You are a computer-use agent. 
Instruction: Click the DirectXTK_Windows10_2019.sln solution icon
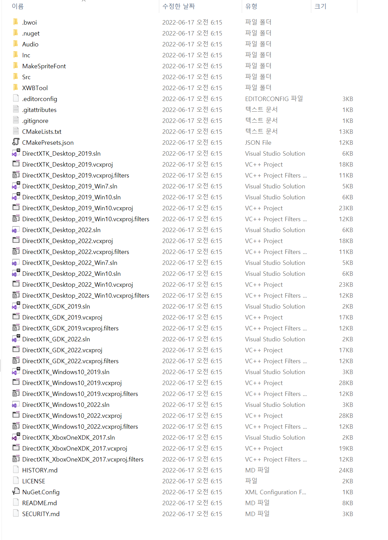pyautogui.click(x=16, y=372)
